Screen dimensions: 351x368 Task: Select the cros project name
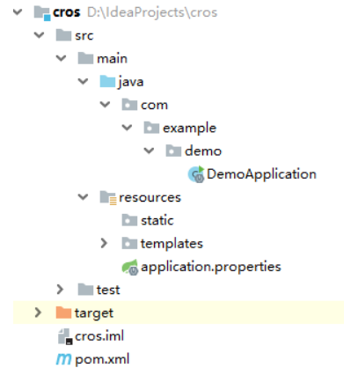67,12
